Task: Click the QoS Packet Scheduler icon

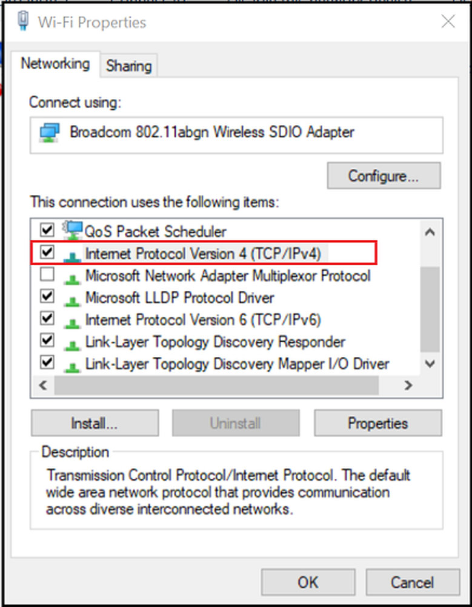Action: pyautogui.click(x=73, y=230)
